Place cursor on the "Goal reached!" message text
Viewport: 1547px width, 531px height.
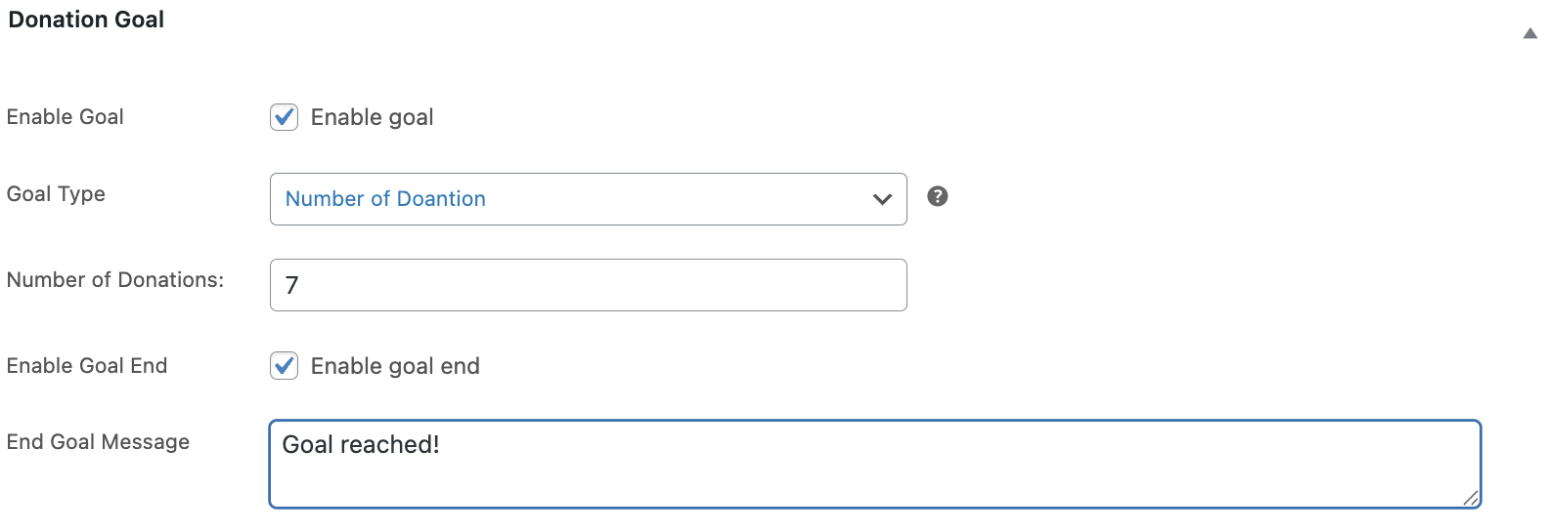[361, 445]
